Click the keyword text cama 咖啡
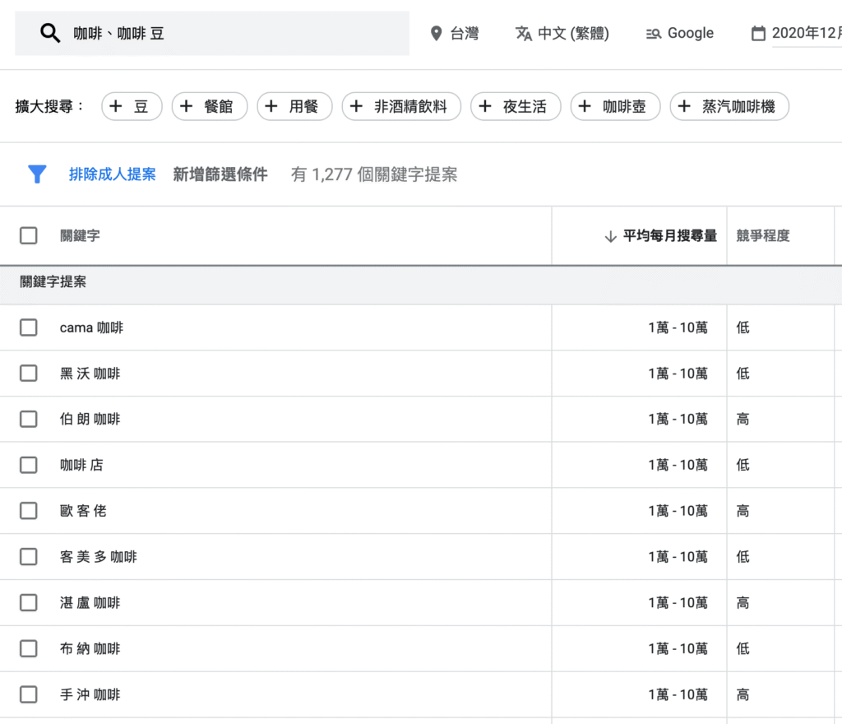Screen dimensions: 842x724 [x=91, y=327]
